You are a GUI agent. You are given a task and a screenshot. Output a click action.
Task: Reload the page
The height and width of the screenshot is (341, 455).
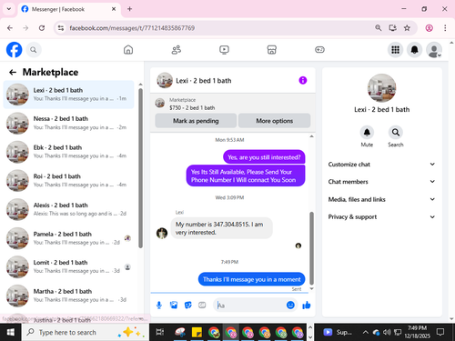click(42, 28)
